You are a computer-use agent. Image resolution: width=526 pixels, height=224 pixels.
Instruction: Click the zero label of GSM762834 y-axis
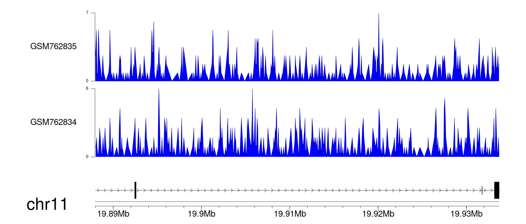pos(87,156)
